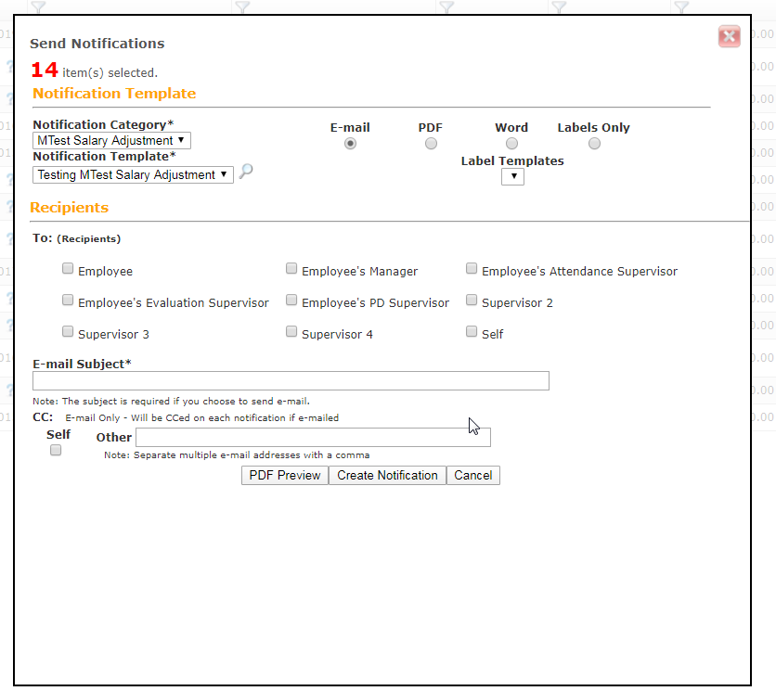Select the PDF output radio button

pos(431,144)
